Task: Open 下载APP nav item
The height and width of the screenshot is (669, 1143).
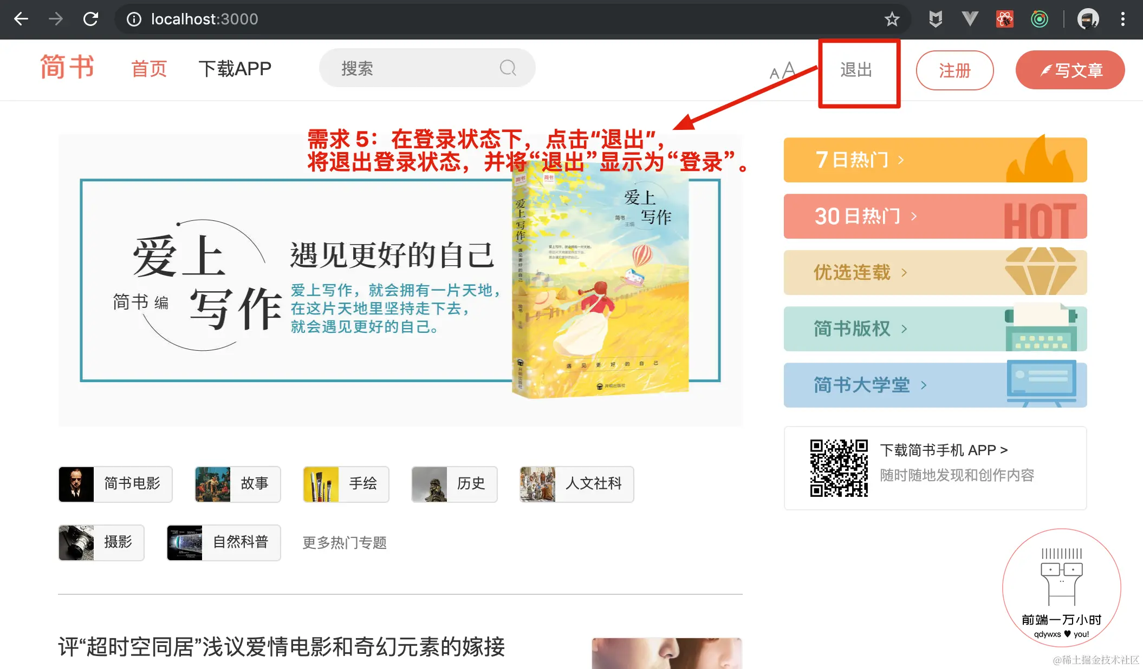Action: (x=235, y=69)
